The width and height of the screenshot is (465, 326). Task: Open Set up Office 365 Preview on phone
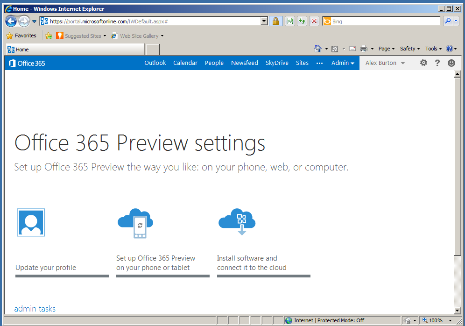click(x=155, y=263)
